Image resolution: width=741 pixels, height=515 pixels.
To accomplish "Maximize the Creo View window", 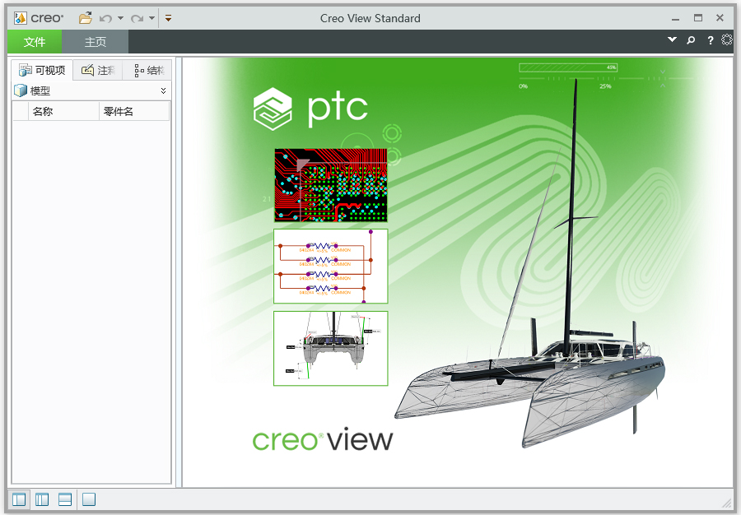I will pyautogui.click(x=698, y=18).
